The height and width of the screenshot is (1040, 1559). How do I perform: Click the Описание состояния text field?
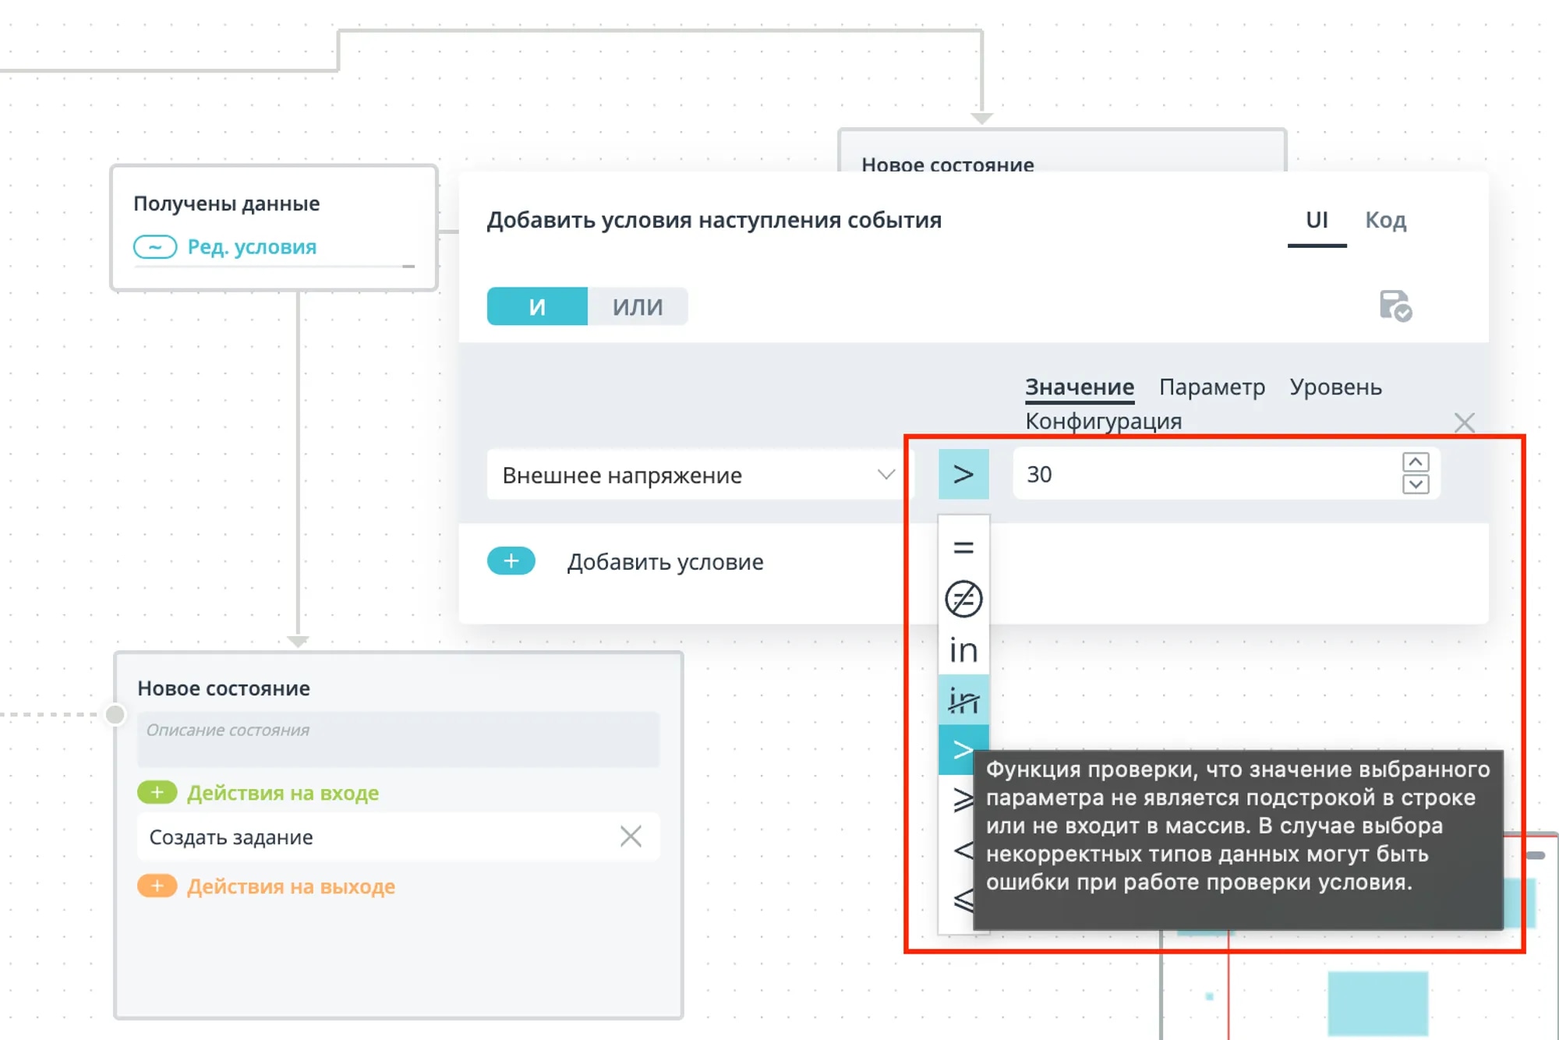[x=398, y=738]
